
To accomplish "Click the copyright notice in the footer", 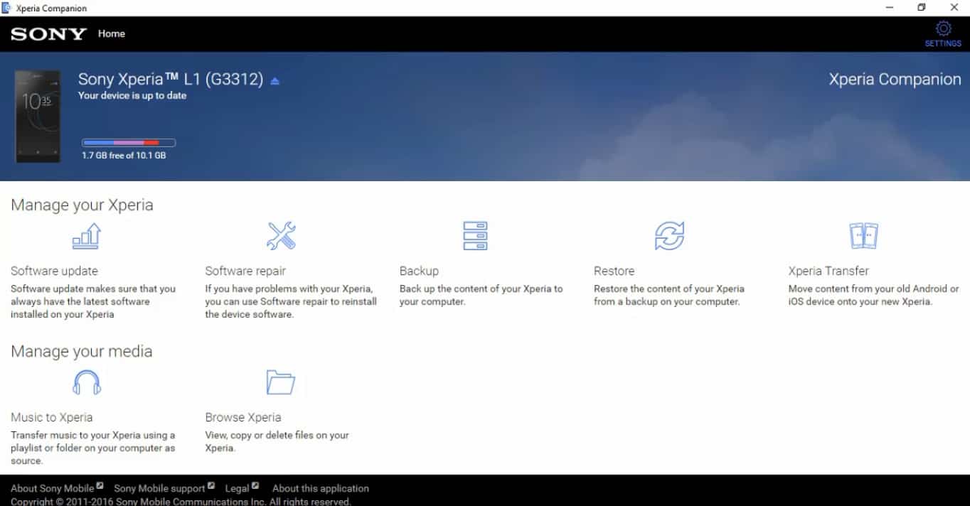I will (x=181, y=501).
